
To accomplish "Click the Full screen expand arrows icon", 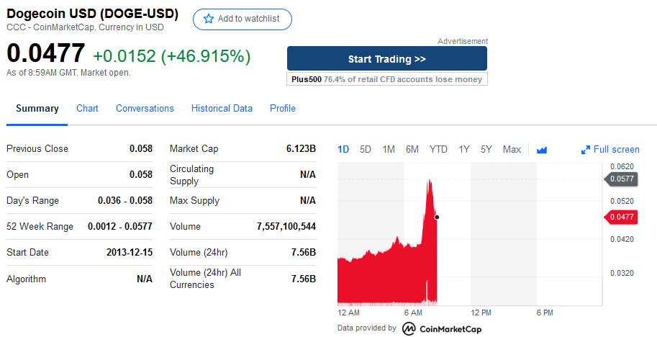I will [x=585, y=150].
